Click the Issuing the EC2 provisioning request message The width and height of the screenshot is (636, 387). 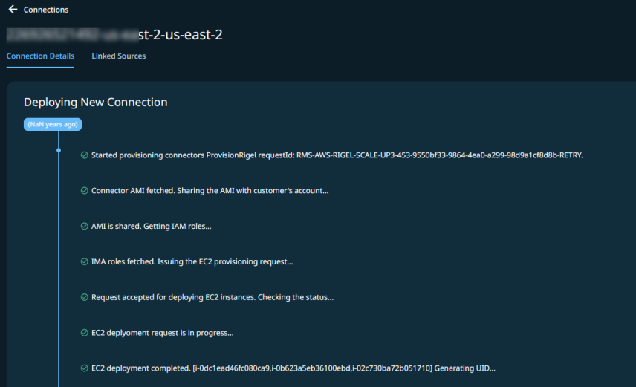click(192, 261)
